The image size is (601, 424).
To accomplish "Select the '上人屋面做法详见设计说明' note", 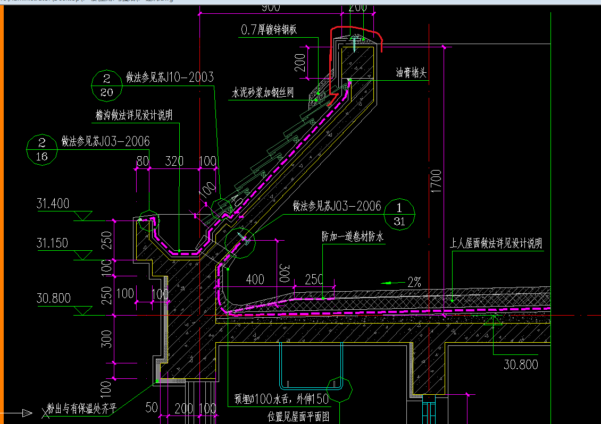I will 496,243.
